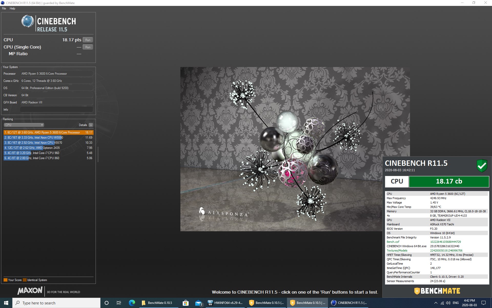
Task: Run the CPU benchmark test
Action: (88, 40)
